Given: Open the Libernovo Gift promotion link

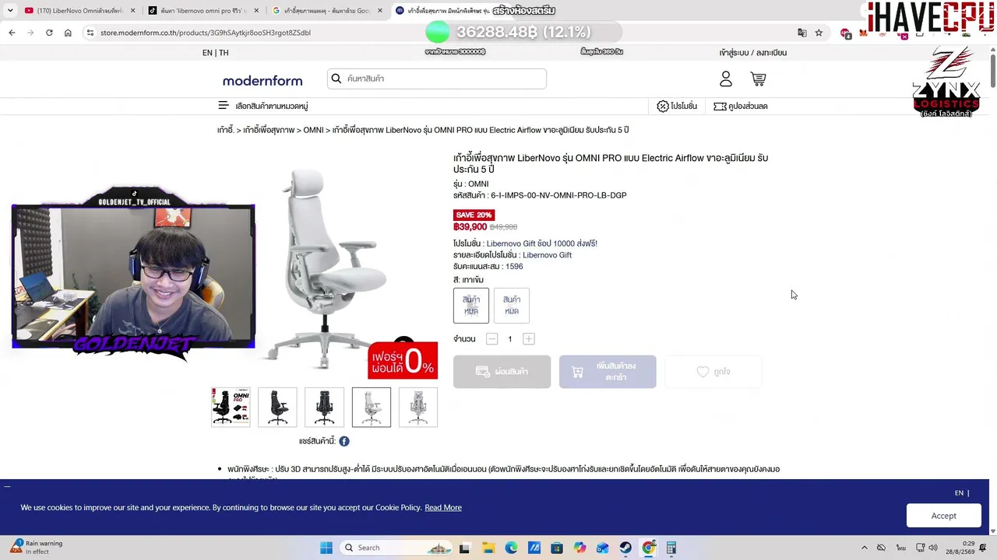Looking at the screenshot, I should (x=542, y=243).
